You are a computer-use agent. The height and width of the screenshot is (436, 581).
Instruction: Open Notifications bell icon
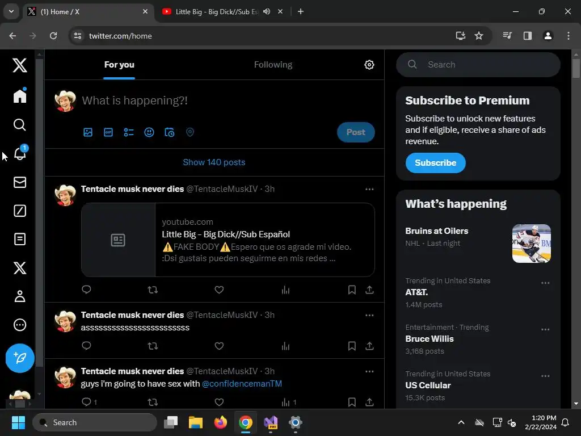click(20, 153)
